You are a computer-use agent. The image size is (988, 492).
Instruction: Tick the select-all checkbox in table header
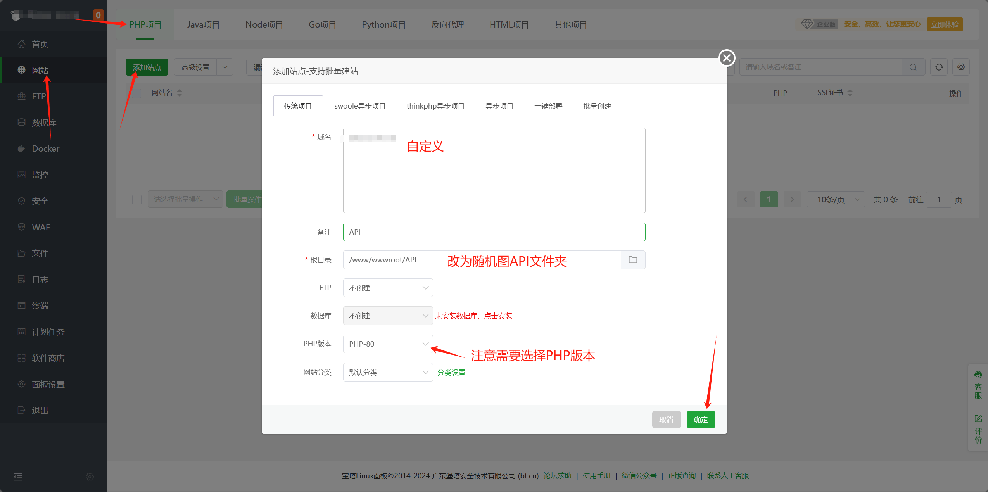(x=136, y=93)
